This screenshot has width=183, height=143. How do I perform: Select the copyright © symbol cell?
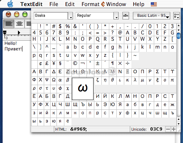[x=75, y=63]
